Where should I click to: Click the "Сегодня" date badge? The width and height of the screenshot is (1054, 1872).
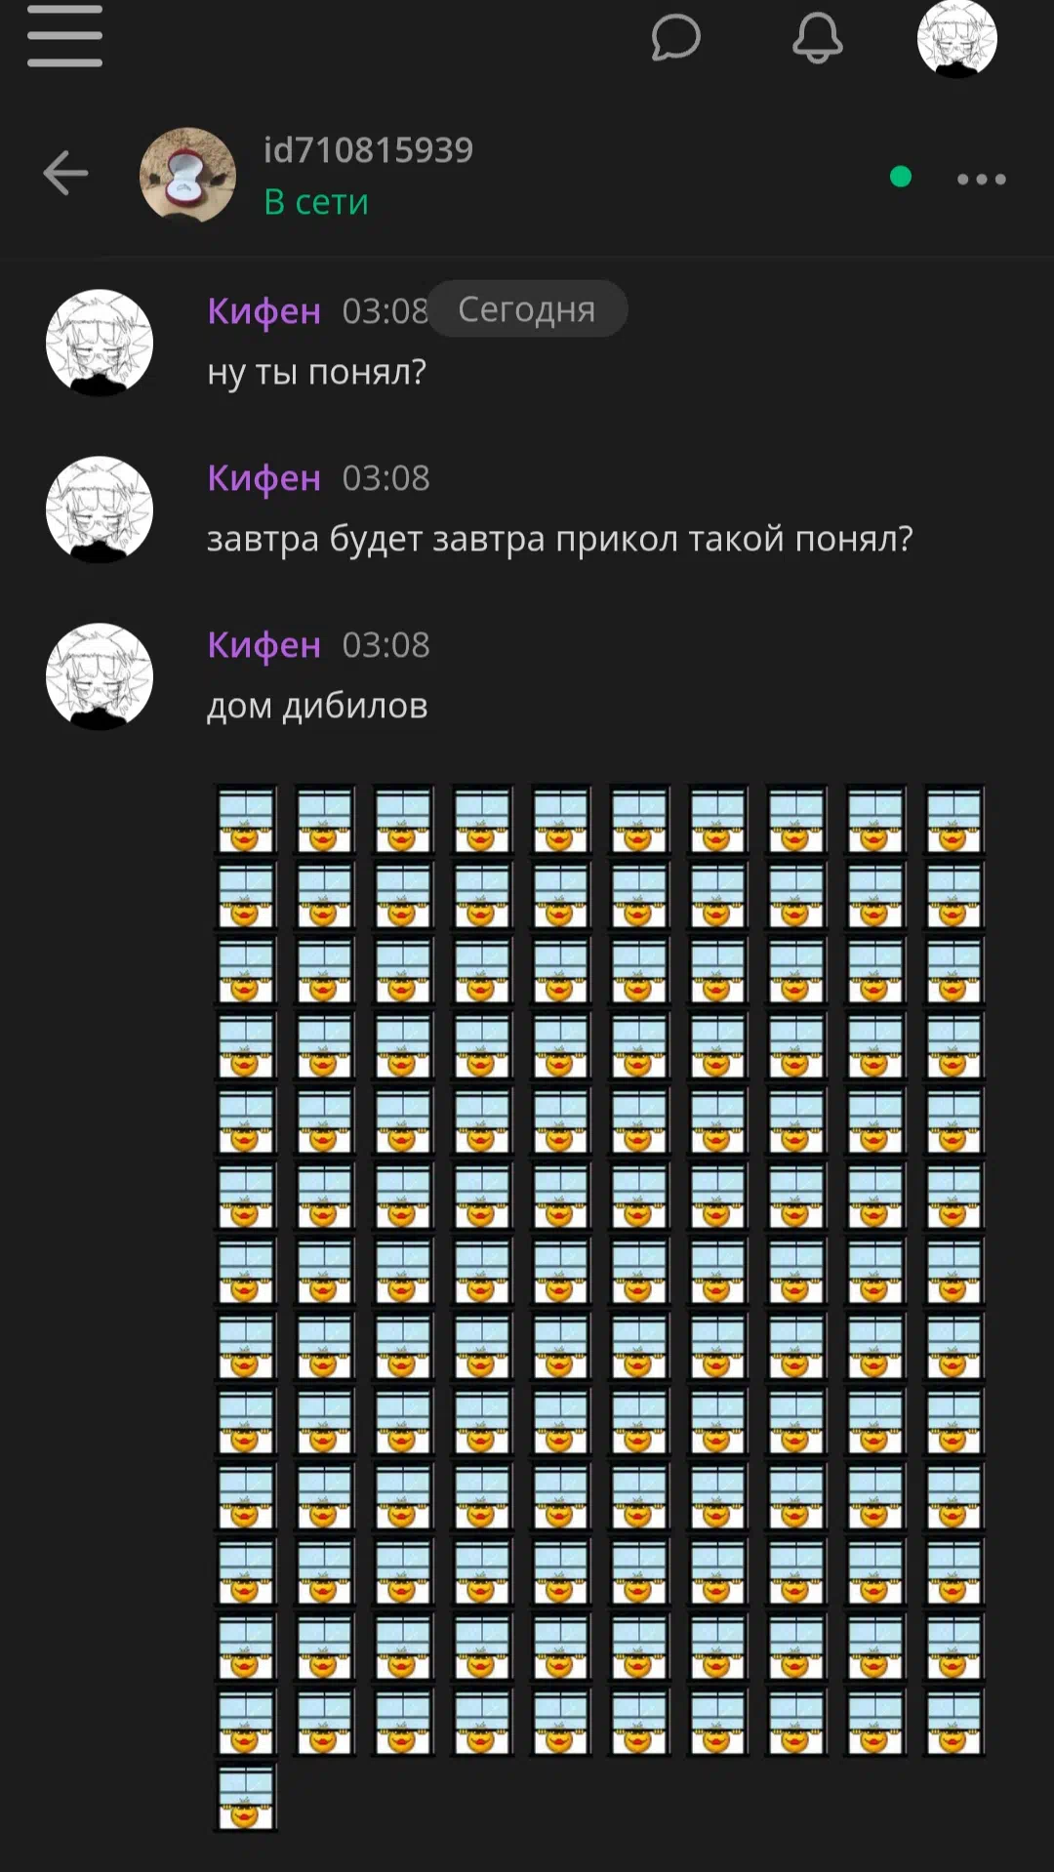click(x=527, y=308)
